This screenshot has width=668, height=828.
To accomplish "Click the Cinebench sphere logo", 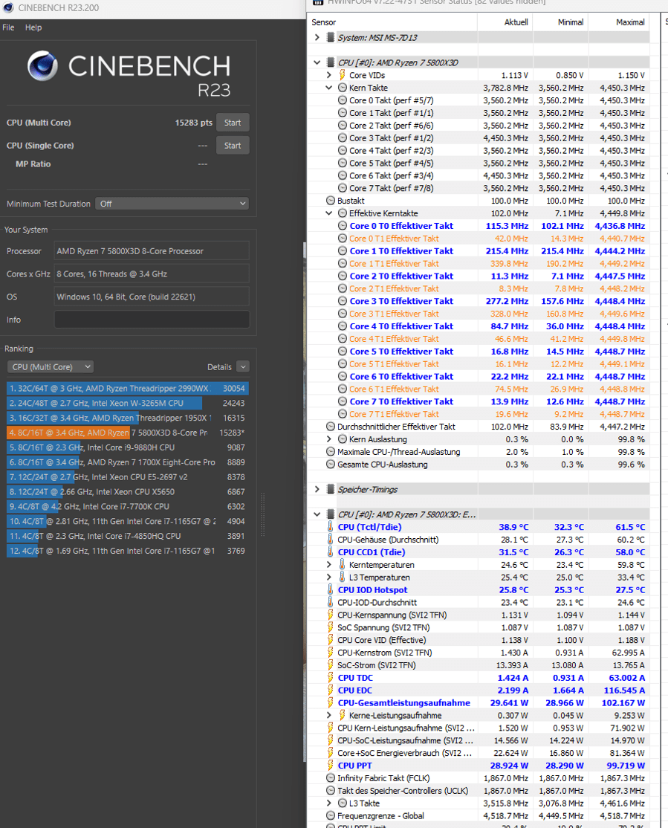I will (x=42, y=66).
